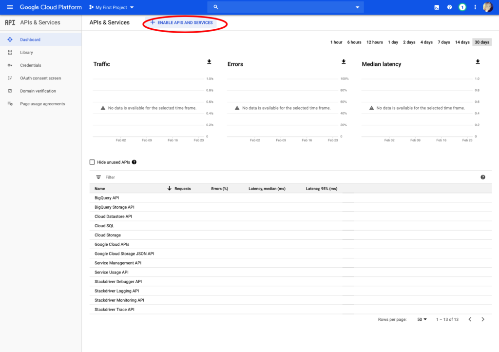Click plus icon in Enable APIs button

point(153,22)
